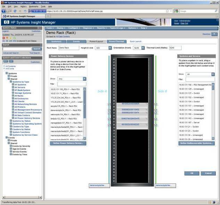This screenshot has height=205, width=220.
Task: Click the browser Home icon
Action: click(x=25, y=11)
